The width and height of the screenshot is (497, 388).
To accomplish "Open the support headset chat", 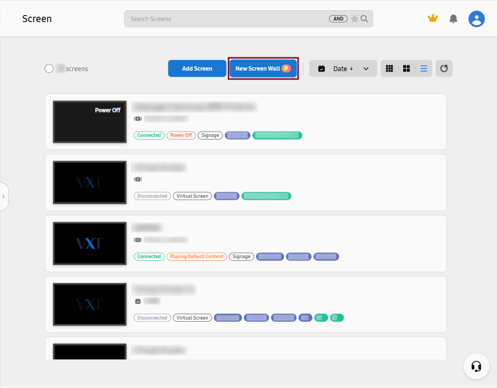I will pos(476,366).
